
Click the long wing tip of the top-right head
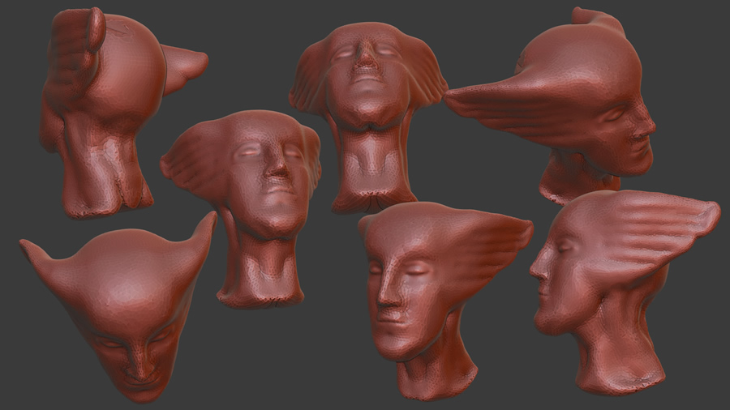(x=454, y=97)
